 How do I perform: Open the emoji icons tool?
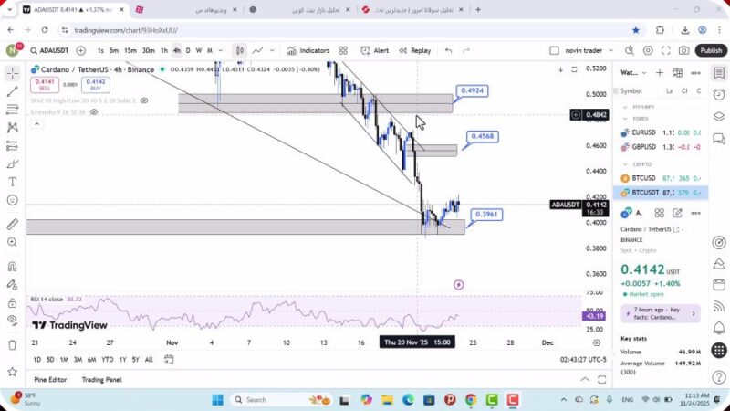(13, 200)
